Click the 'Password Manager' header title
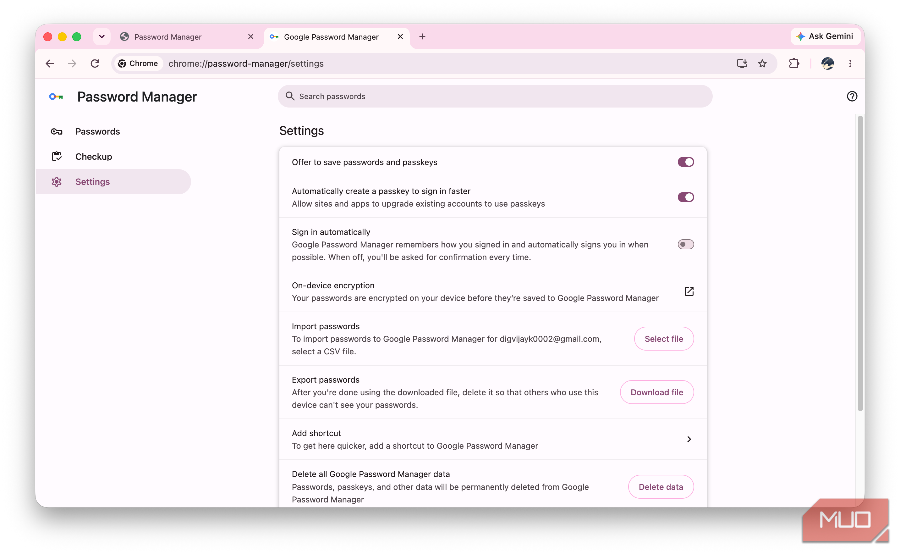The image size is (900, 554). point(137,97)
